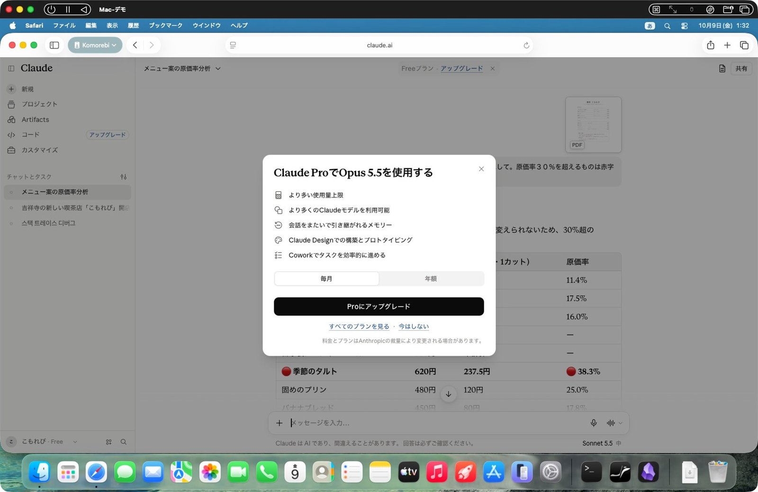Open the attached PDF thumbnail
This screenshot has width=758, height=492.
[x=594, y=124]
